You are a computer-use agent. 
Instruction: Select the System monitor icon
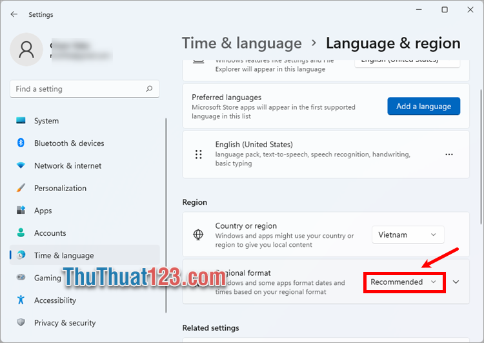pyautogui.click(x=21, y=121)
